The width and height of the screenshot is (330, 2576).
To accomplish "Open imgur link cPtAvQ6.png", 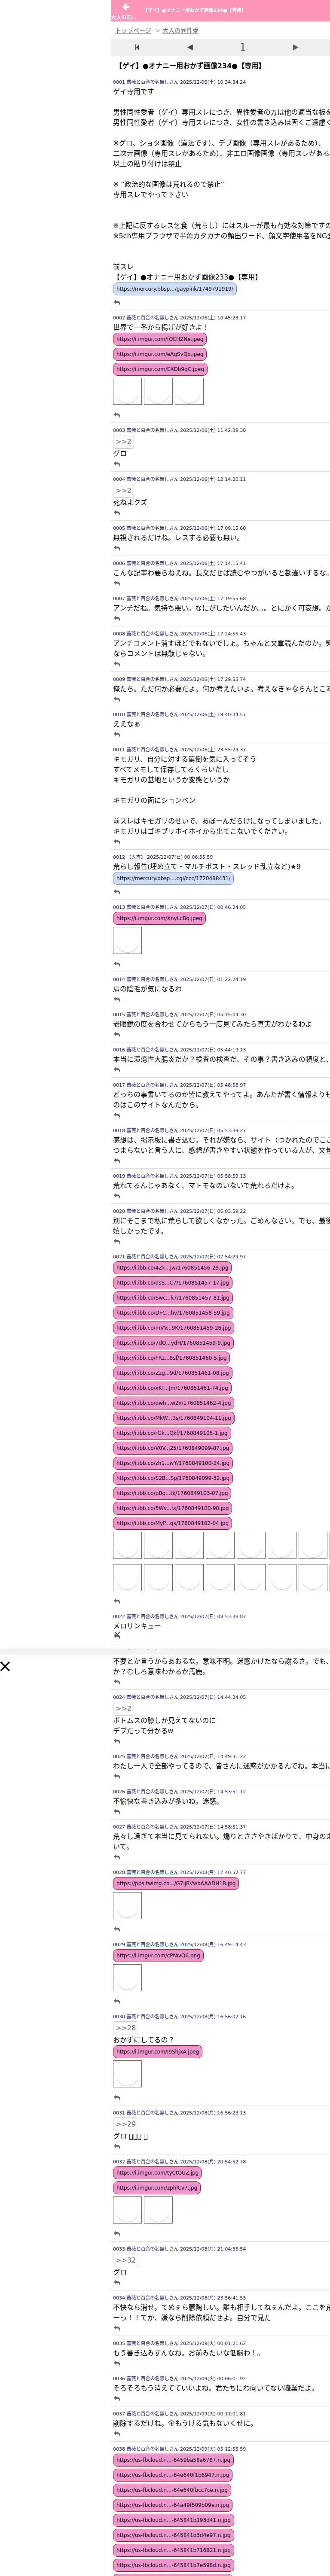I will tap(158, 1955).
